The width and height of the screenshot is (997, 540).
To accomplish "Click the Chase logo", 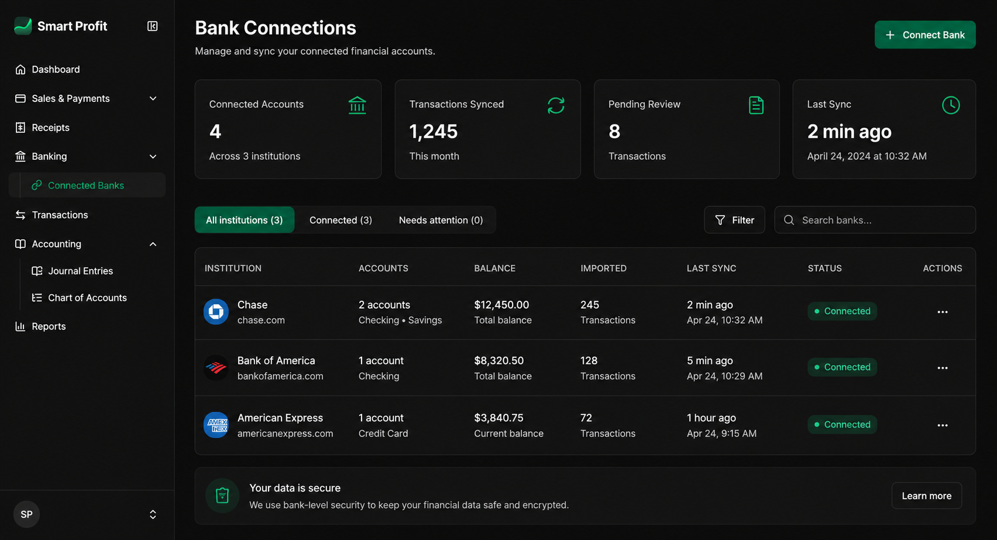I will 216,311.
